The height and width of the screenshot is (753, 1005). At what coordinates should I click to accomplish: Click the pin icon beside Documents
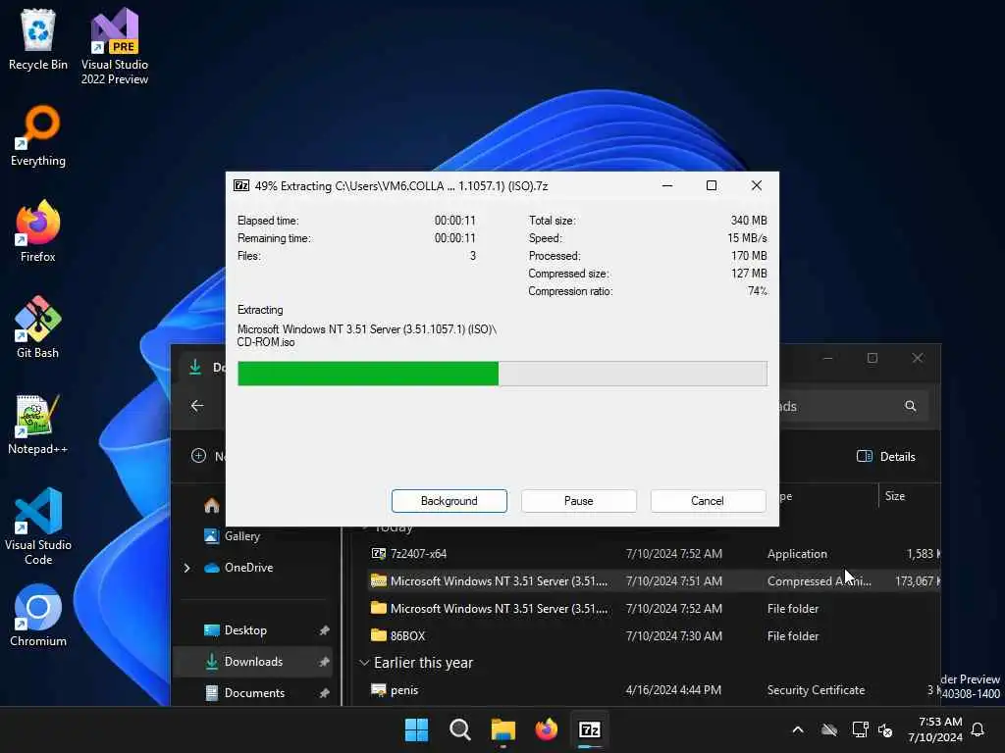point(324,693)
